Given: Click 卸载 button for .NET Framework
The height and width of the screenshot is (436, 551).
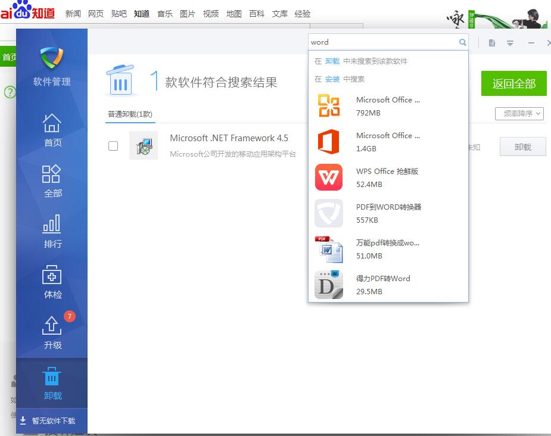Looking at the screenshot, I should 522,147.
